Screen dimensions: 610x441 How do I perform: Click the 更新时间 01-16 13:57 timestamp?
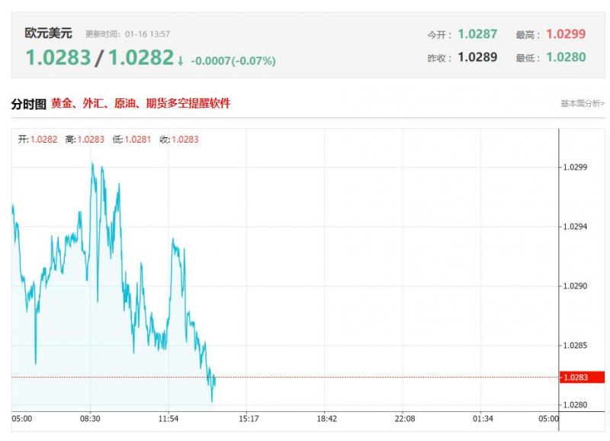pos(127,34)
